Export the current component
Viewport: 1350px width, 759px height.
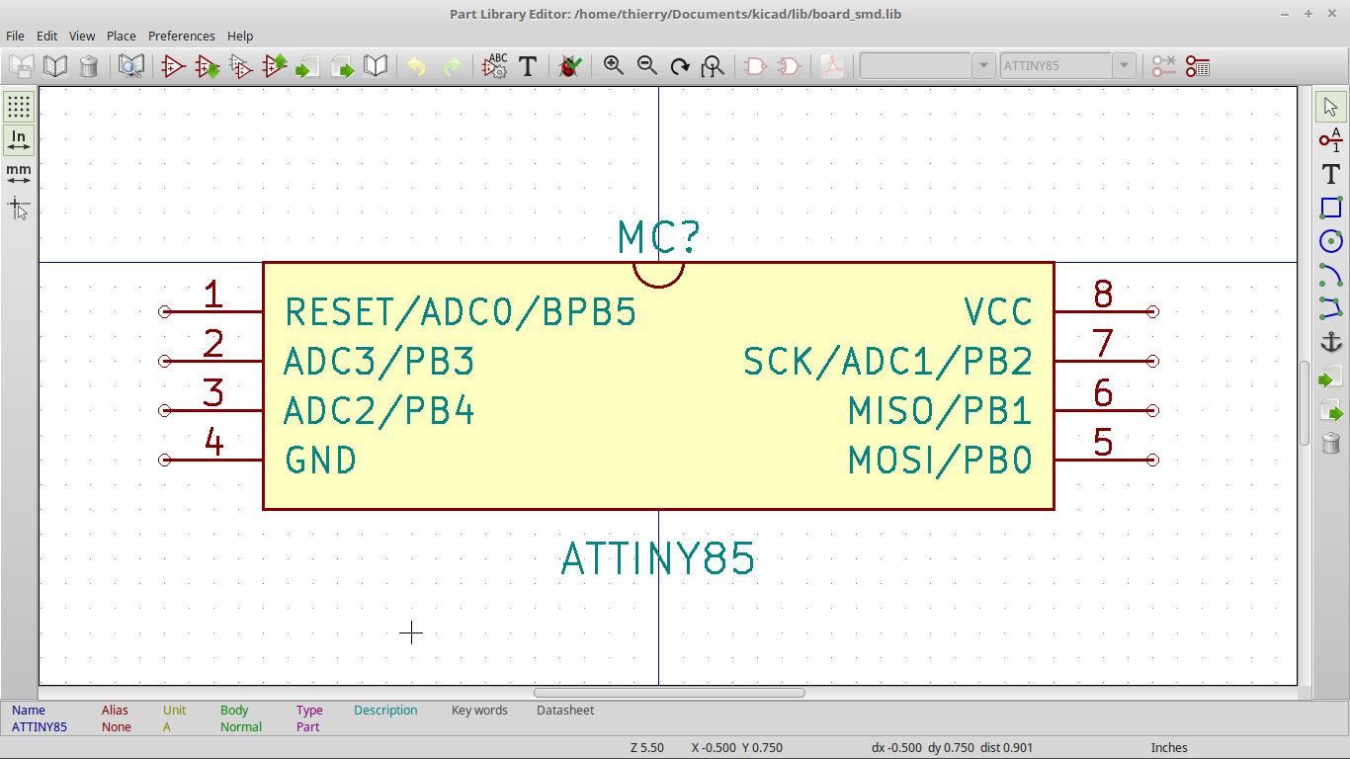tap(342, 66)
